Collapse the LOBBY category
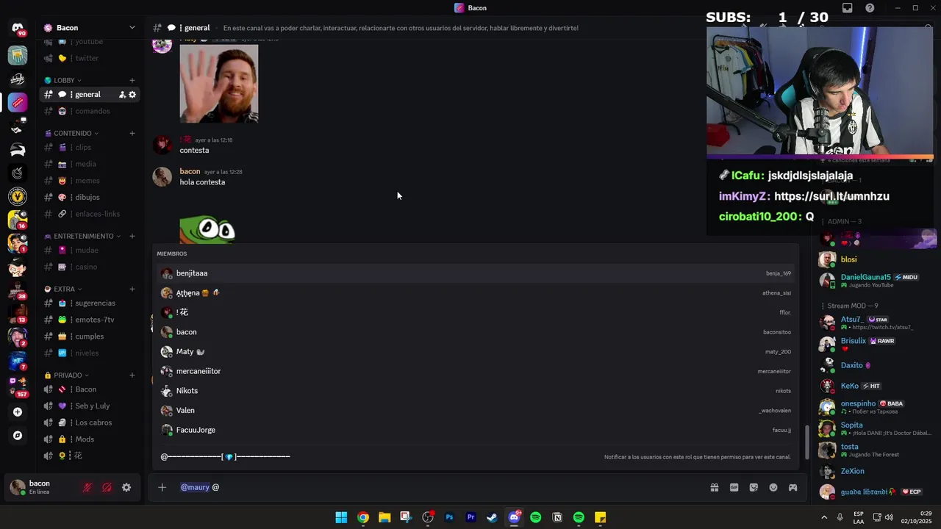The image size is (941, 529). [63, 80]
